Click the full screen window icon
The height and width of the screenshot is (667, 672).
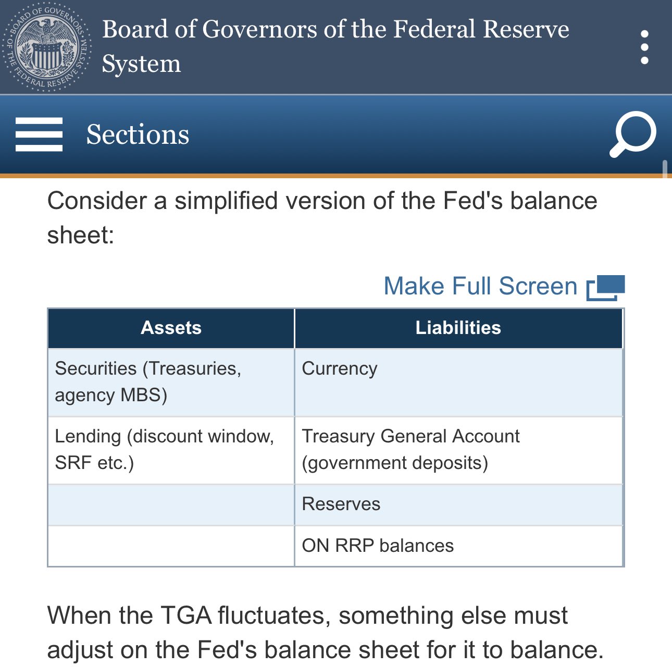(x=605, y=288)
